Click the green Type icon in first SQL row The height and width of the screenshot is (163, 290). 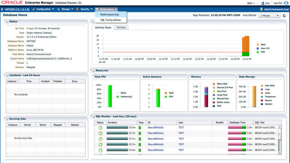pyautogui.click(x=140, y=128)
